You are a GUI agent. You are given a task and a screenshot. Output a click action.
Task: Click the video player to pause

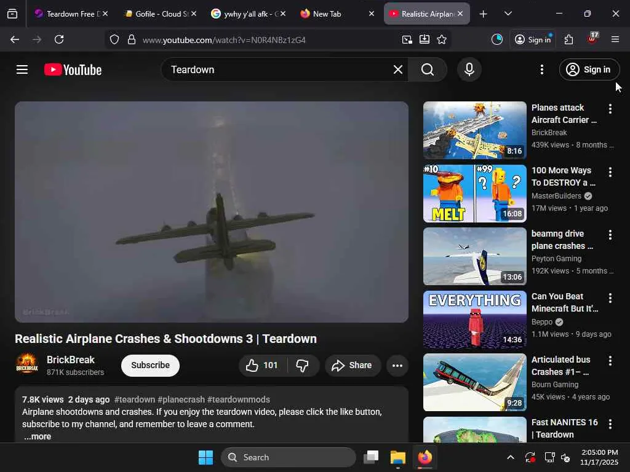[x=212, y=211]
